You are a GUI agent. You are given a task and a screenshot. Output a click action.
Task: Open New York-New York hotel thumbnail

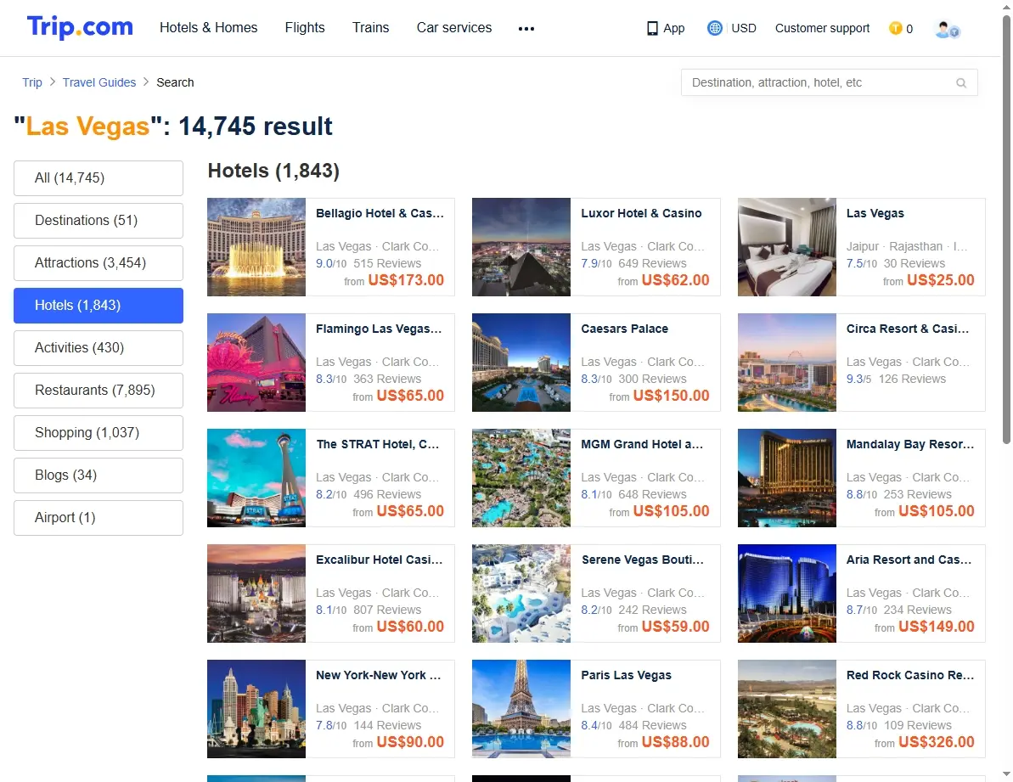tap(256, 708)
